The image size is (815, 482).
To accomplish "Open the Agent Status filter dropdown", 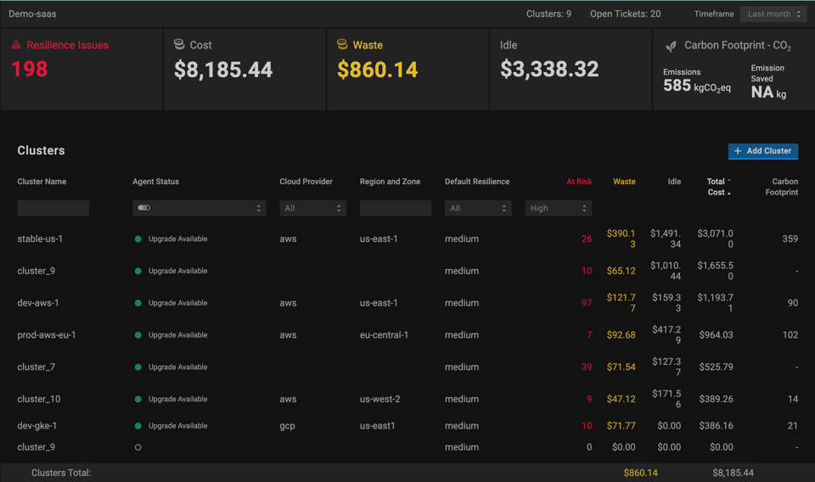I will 199,208.
